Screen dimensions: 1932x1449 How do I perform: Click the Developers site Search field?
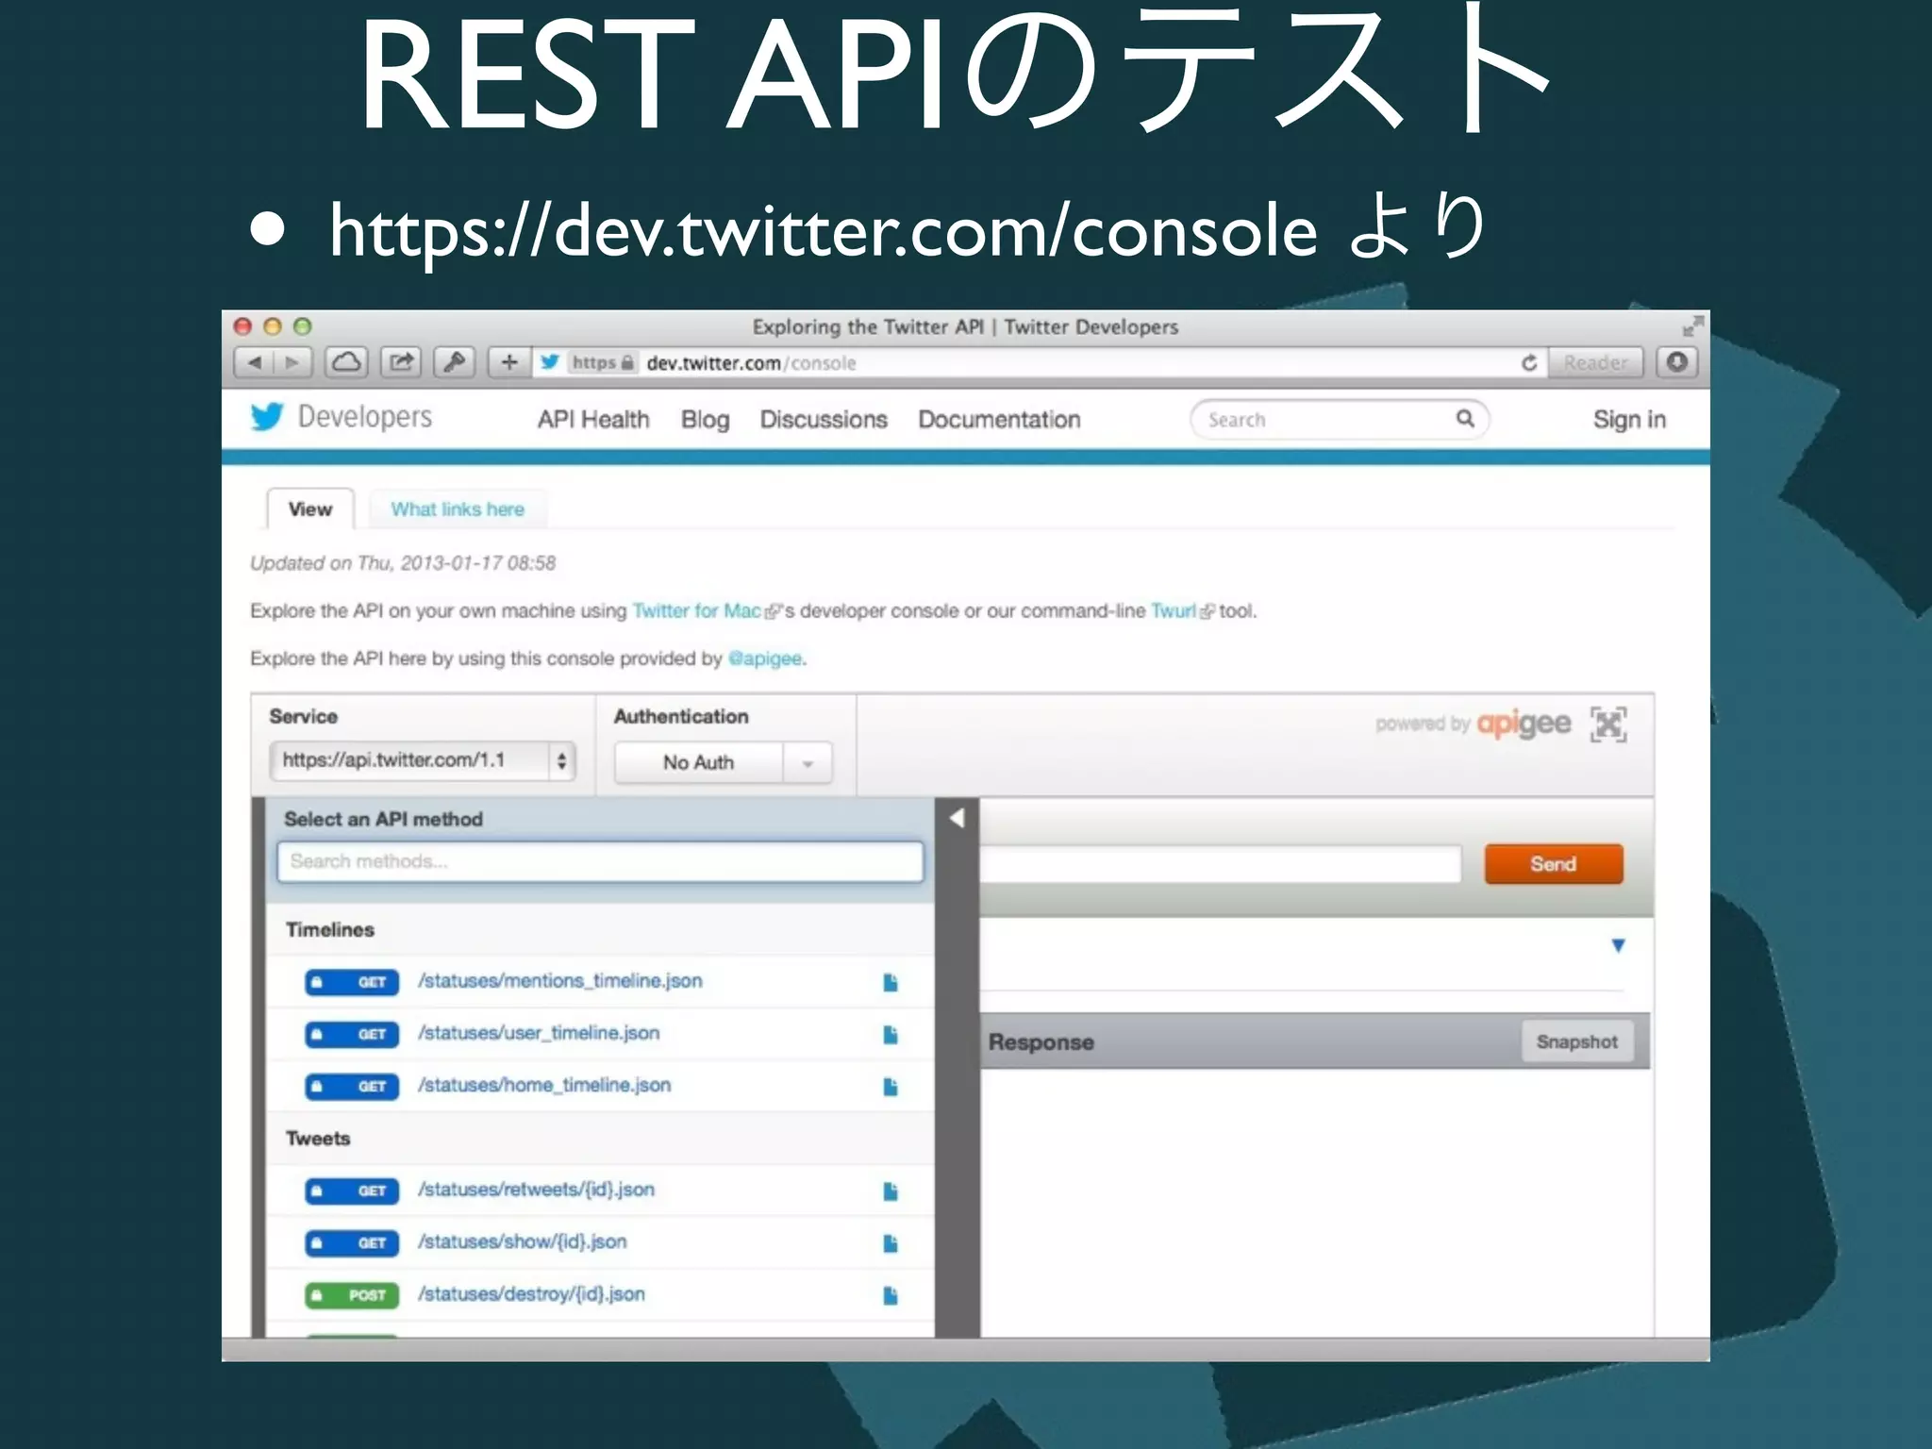(x=1340, y=419)
